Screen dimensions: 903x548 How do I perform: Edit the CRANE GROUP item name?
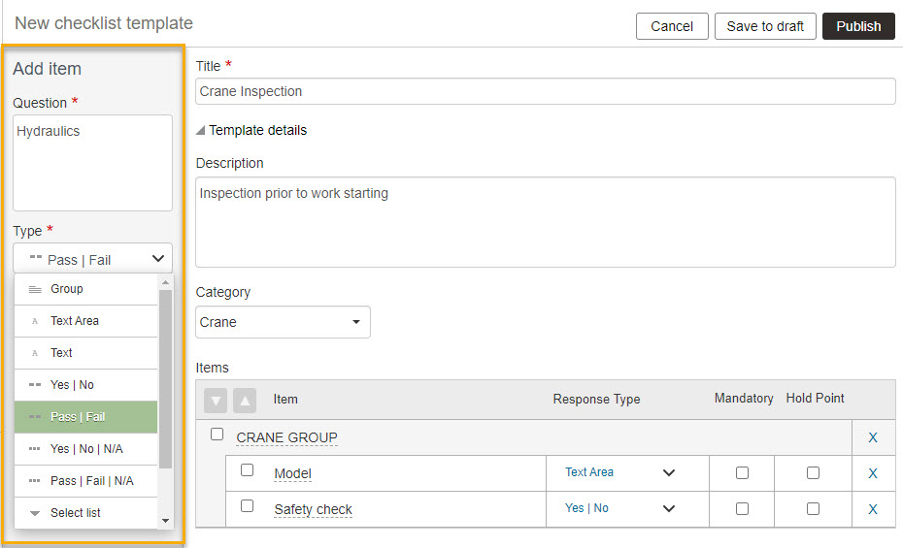(286, 437)
